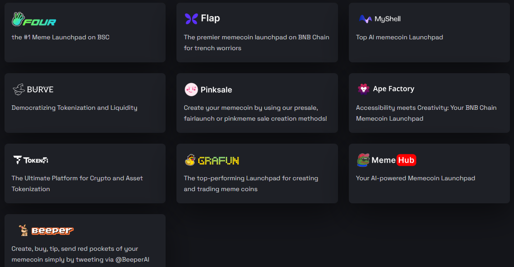Click the TokenFi logo icon
This screenshot has height=267, width=514.
click(18, 160)
